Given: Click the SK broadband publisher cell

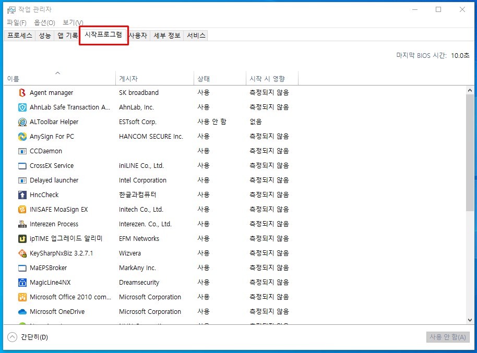Looking at the screenshot, I should click(139, 92).
